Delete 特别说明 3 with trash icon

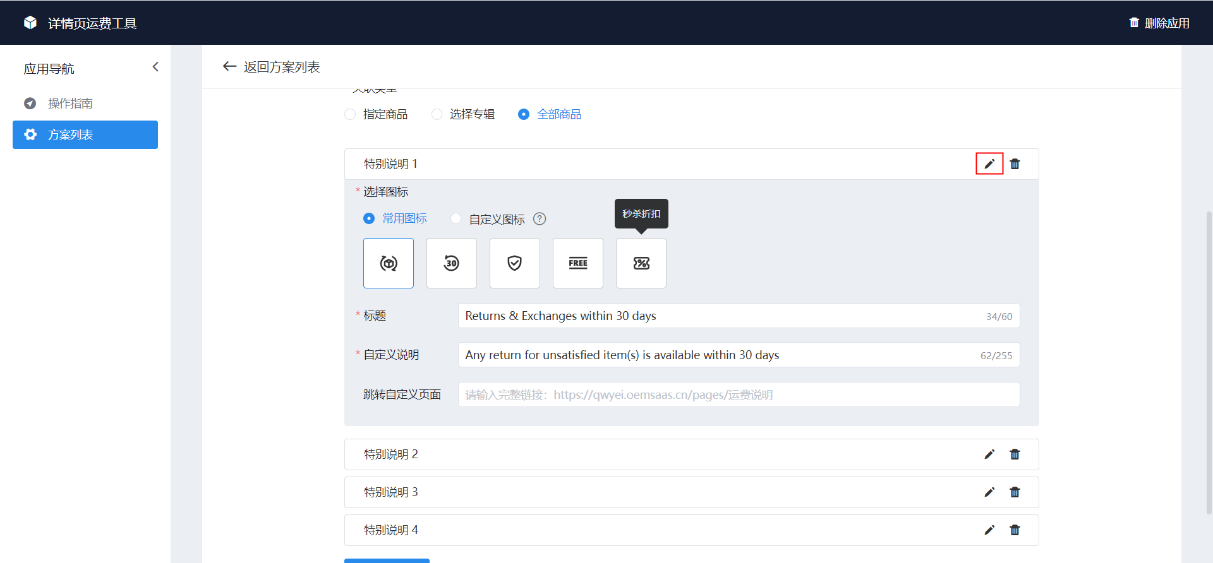[x=1015, y=492]
